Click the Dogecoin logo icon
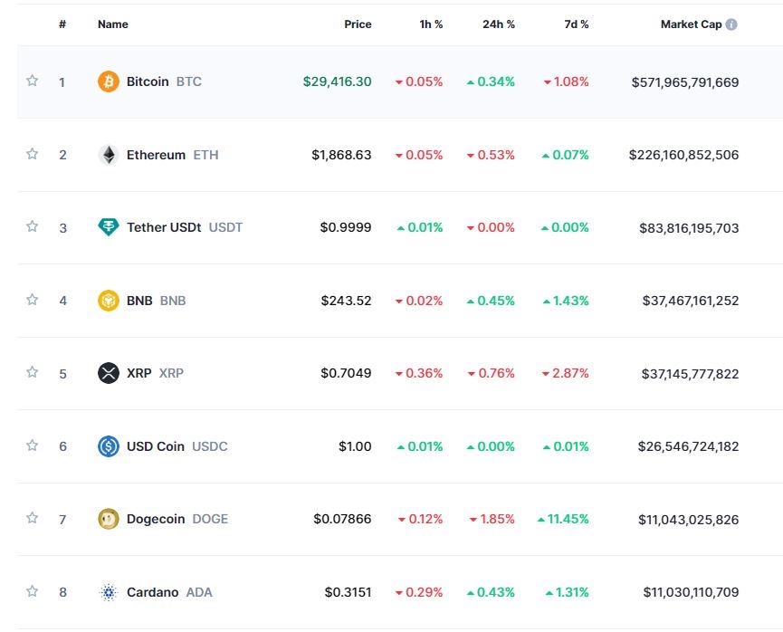Viewport: 783px width, 632px height. pos(108,519)
